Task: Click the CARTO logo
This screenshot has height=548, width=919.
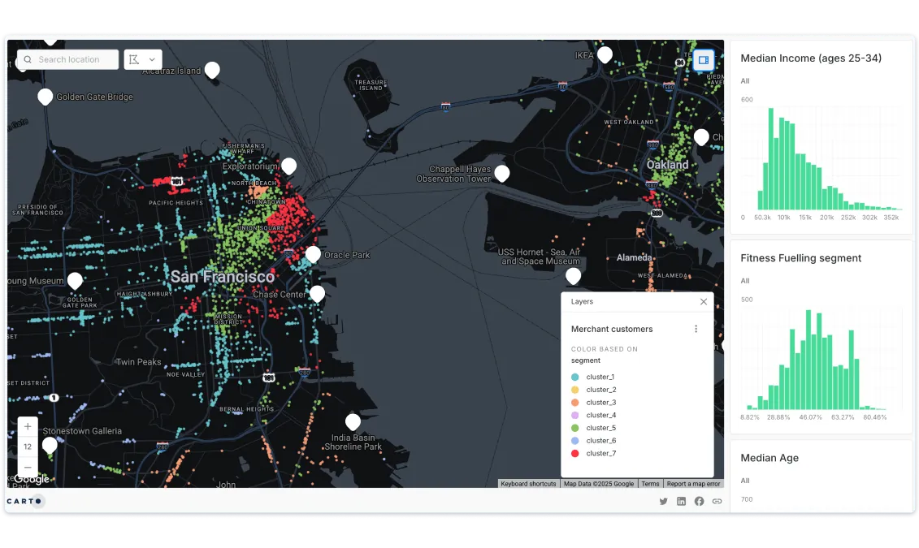Action: (24, 501)
